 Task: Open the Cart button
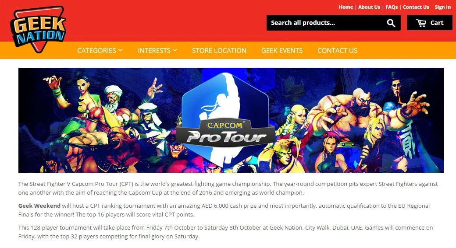(x=430, y=23)
